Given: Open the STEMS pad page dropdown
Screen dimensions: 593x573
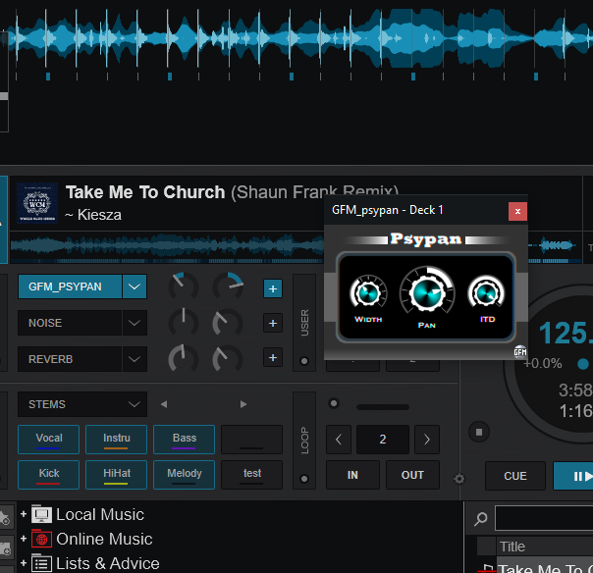Looking at the screenshot, I should point(82,404).
